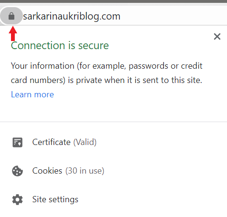Click the certificate icon
This screenshot has height=217, width=227.
coord(17,142)
